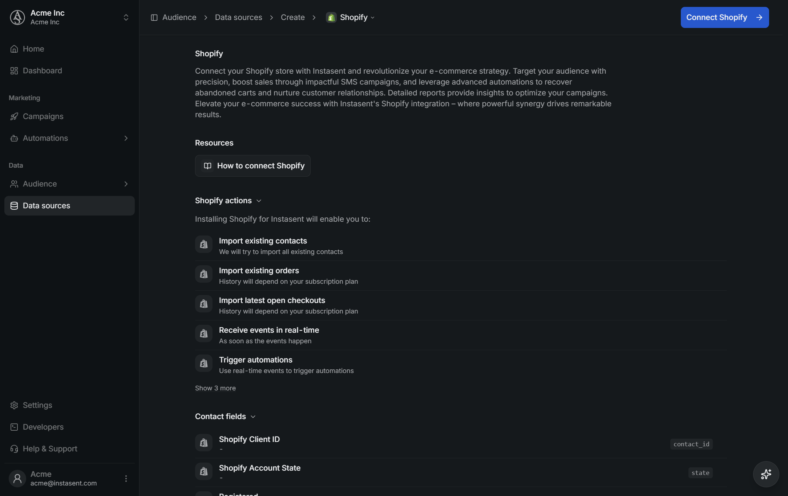Click the Home icon in sidebar
The height and width of the screenshot is (496, 788).
[14, 49]
